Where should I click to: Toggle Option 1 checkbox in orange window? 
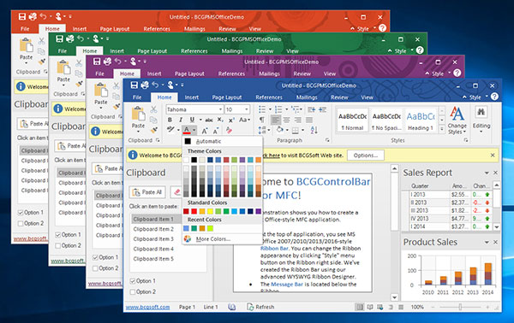coord(21,212)
